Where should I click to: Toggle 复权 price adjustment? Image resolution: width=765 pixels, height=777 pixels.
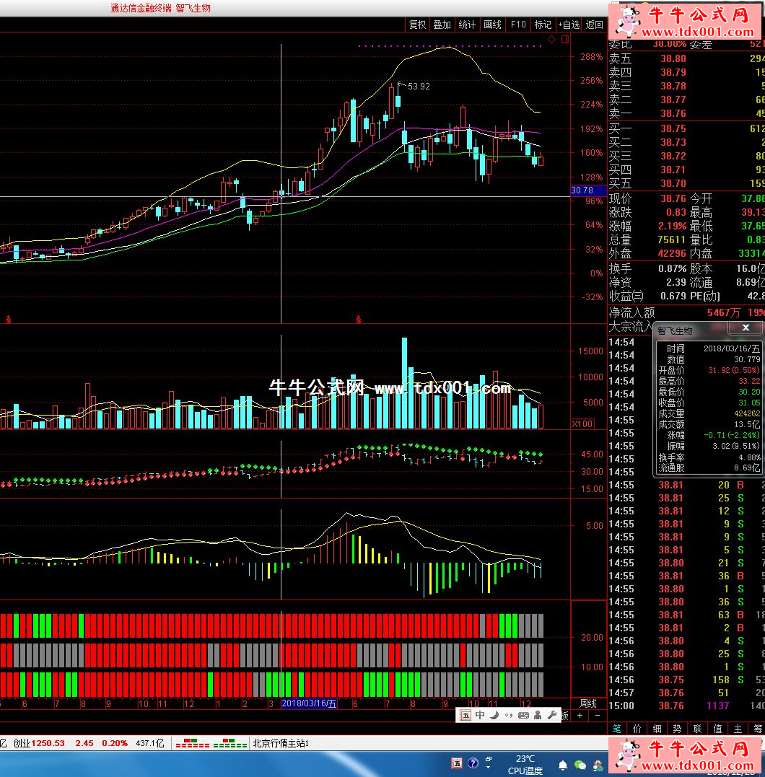click(x=417, y=25)
